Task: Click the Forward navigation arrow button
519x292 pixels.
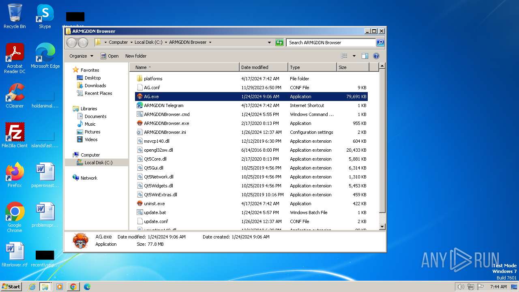Action: click(x=83, y=42)
